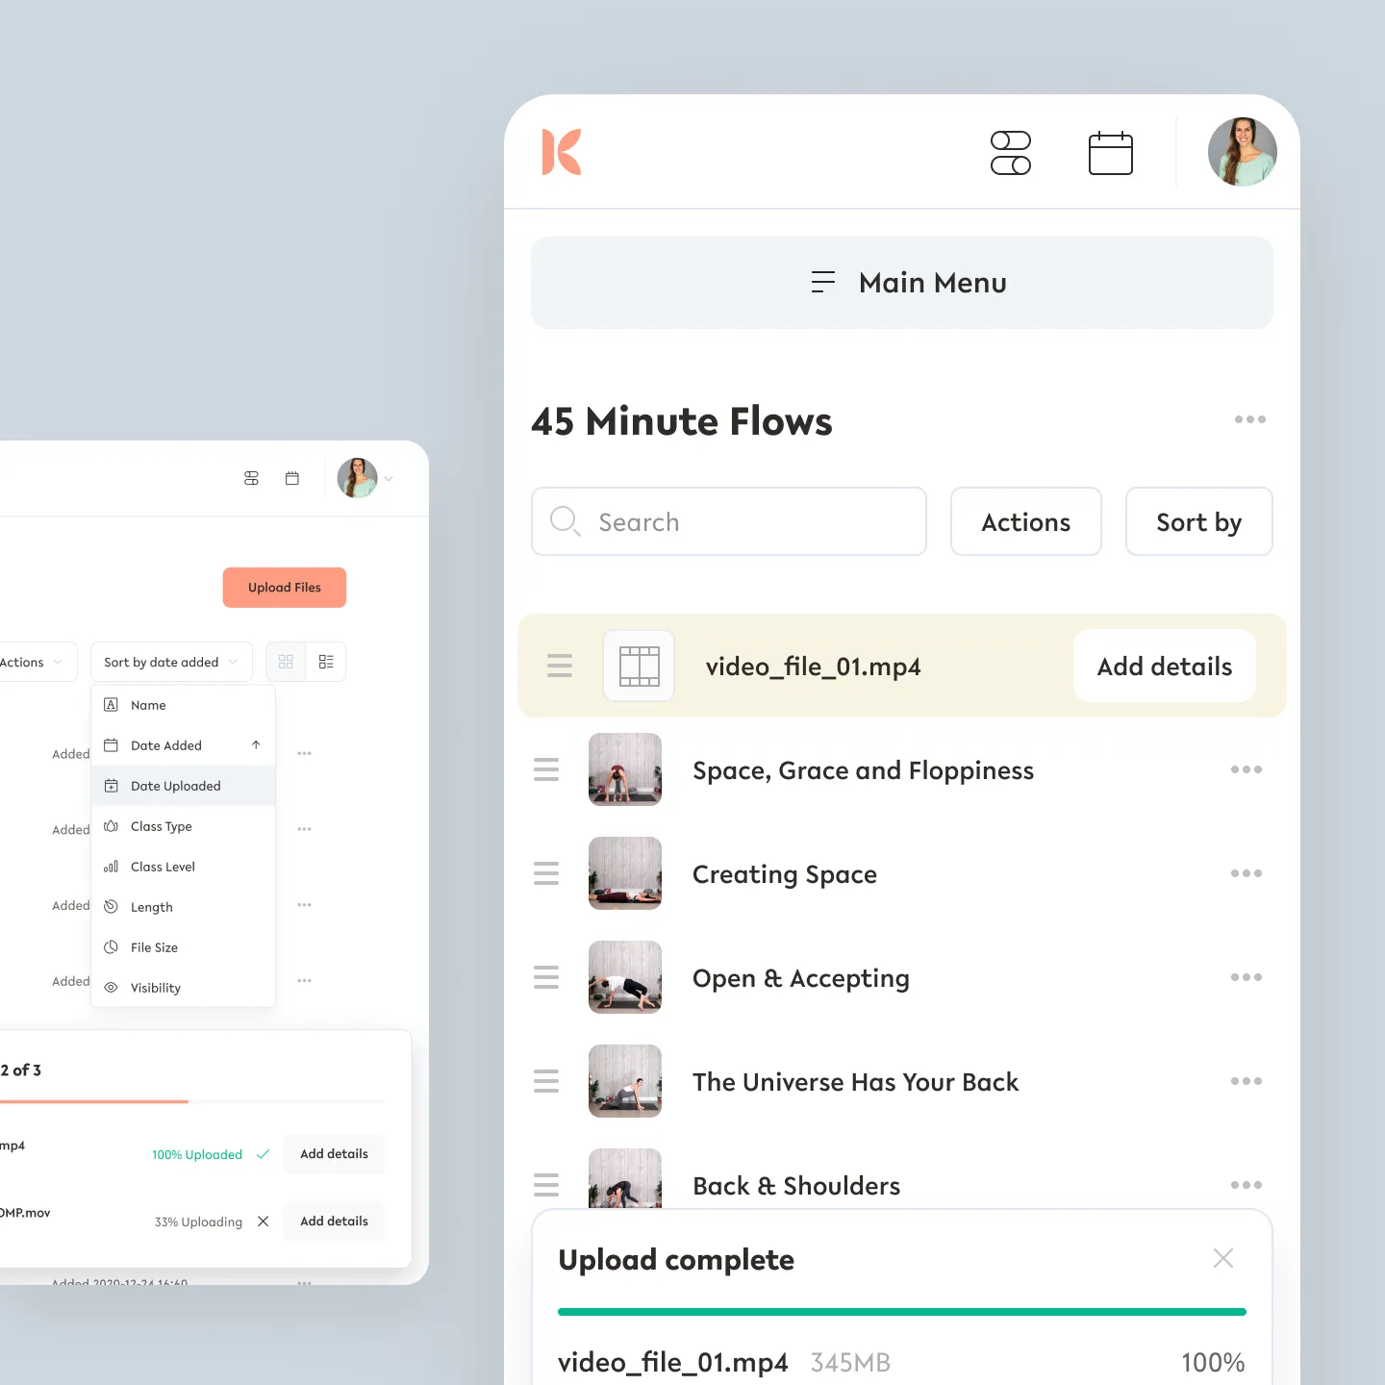
Task: Expand the Sort by date added dropdown
Action: (x=171, y=662)
